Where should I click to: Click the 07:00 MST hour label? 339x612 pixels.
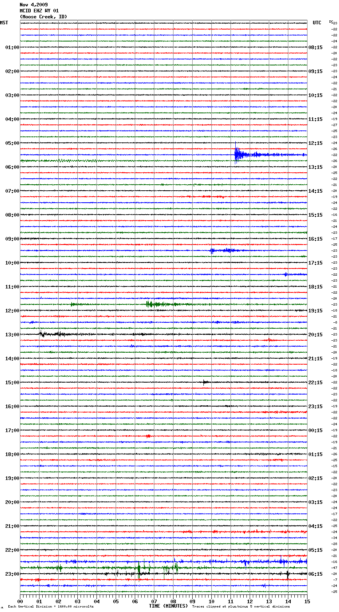(x=12, y=191)
